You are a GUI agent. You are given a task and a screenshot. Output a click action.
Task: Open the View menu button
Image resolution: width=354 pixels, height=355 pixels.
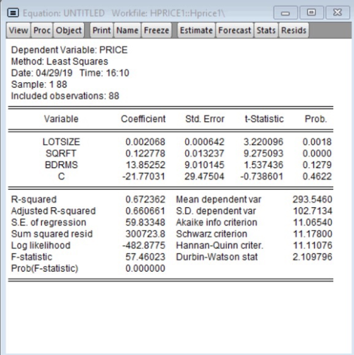tap(18, 30)
